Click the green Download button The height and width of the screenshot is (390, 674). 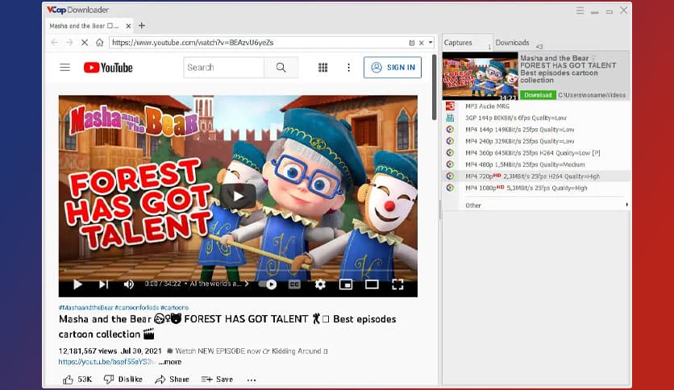click(x=537, y=95)
